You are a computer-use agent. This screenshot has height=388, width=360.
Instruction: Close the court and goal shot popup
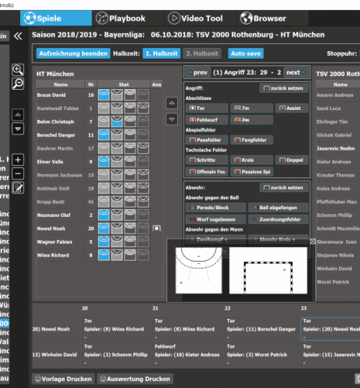[312, 241]
